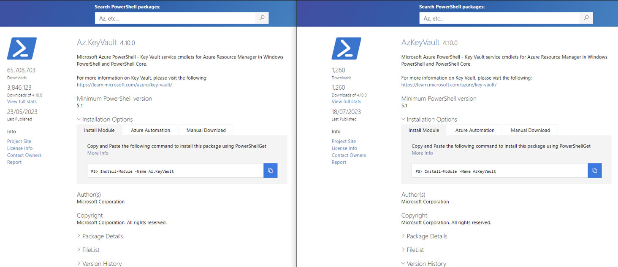Open Project Site link on AzKeyVault page
Screen dimensions: 618x267
click(x=344, y=142)
